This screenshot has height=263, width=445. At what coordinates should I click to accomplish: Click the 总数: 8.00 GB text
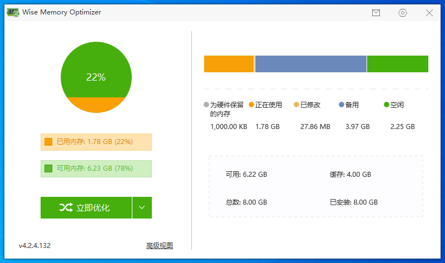[246, 202]
